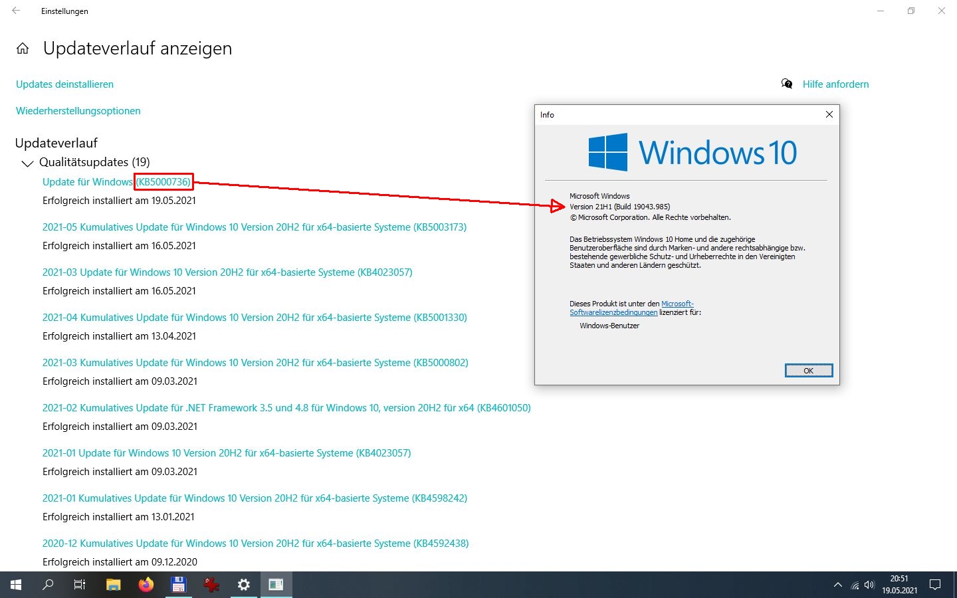Open Wiederherstellungsoptionen link
957x598 pixels.
[78, 111]
